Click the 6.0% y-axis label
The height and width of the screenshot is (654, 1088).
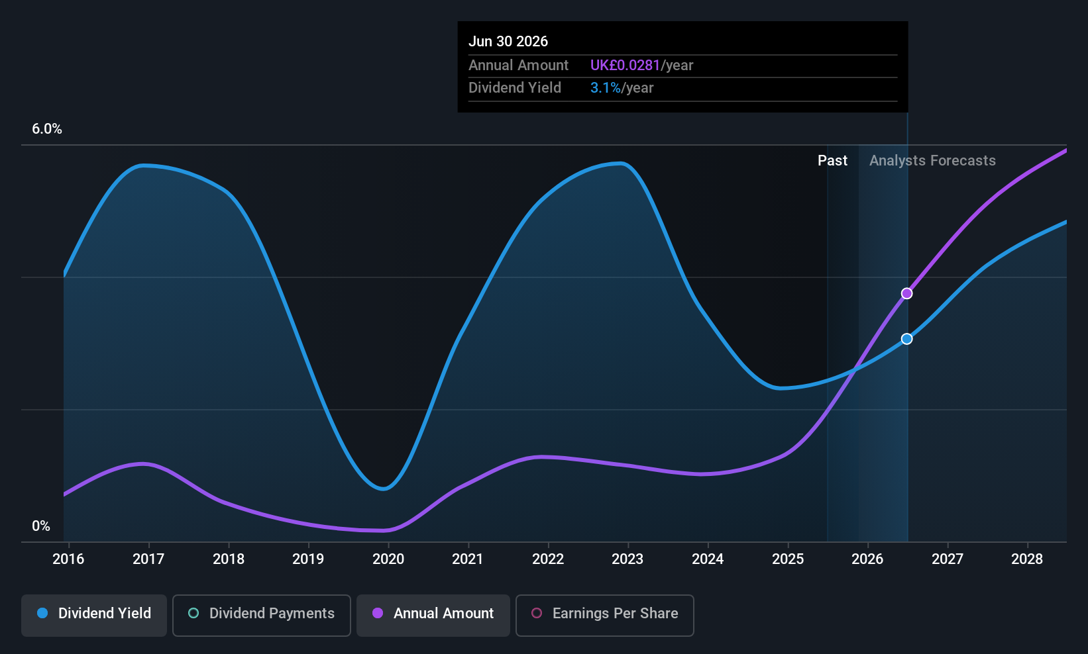47,129
